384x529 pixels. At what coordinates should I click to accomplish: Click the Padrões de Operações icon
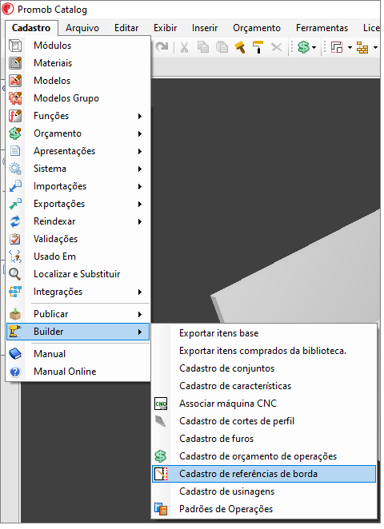[161, 509]
